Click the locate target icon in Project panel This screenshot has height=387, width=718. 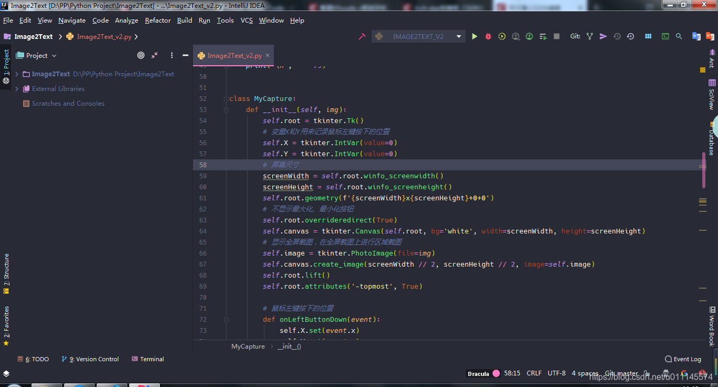click(141, 55)
